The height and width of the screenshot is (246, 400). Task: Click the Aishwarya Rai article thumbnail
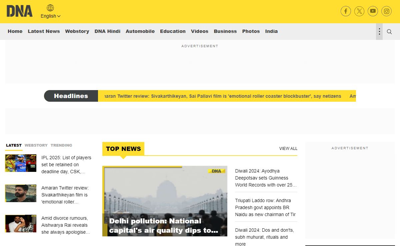(21, 223)
